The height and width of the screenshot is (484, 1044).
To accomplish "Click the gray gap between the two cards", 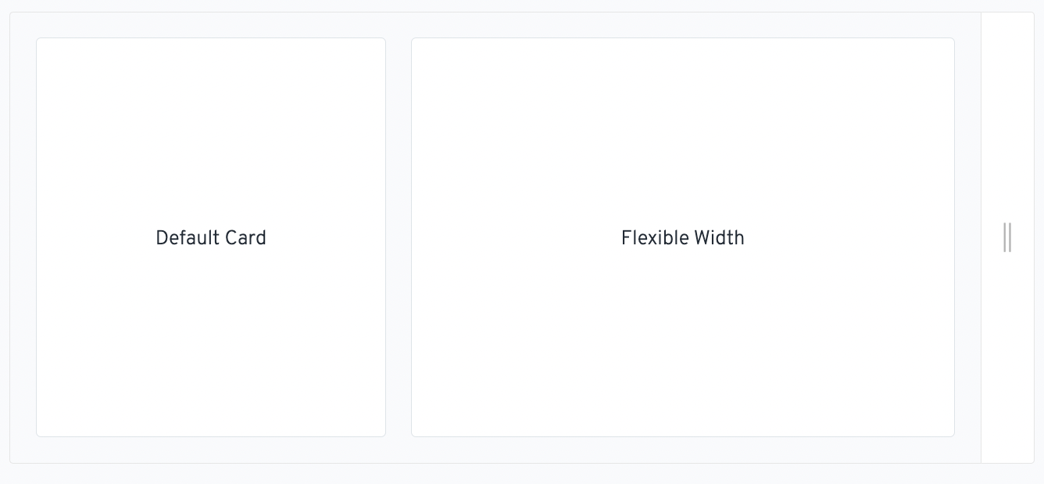I will tap(399, 237).
